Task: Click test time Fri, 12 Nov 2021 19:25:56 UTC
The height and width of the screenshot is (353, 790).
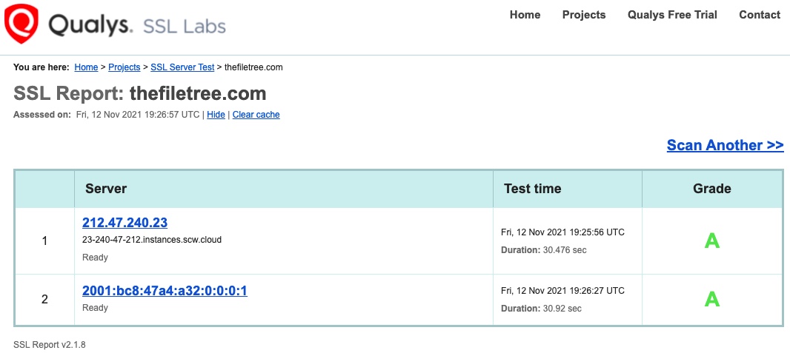Action: (562, 232)
